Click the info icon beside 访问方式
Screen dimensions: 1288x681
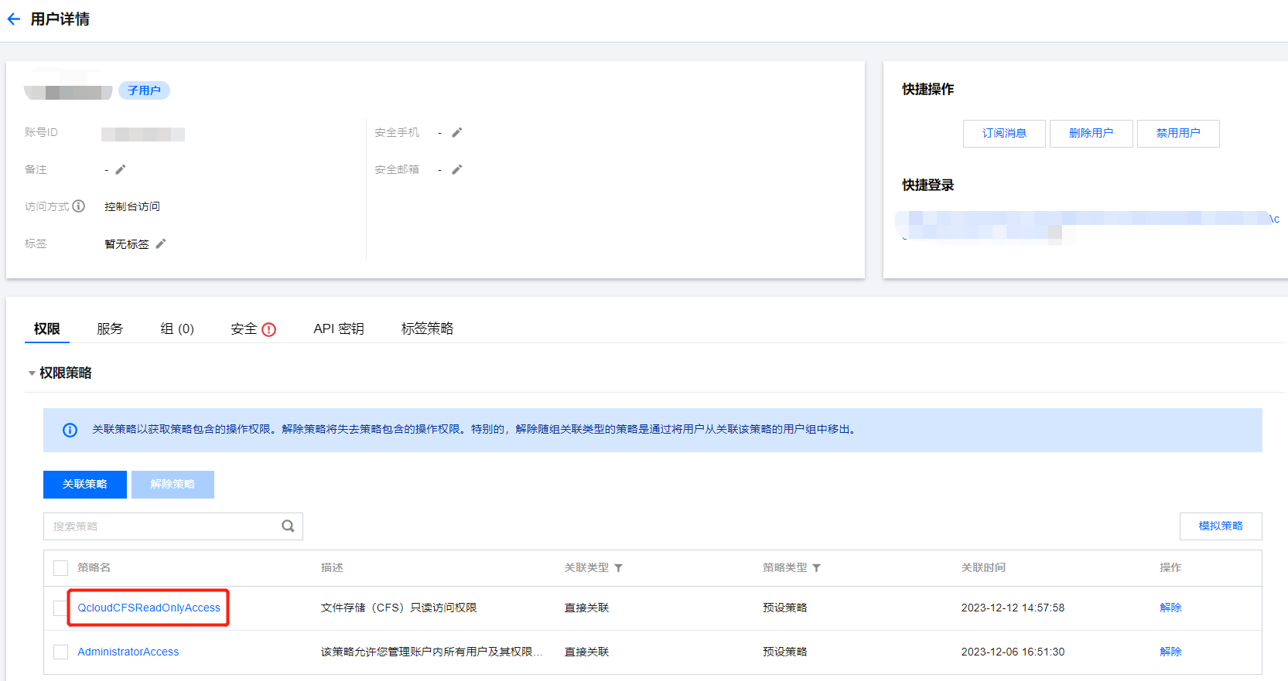[x=79, y=206]
